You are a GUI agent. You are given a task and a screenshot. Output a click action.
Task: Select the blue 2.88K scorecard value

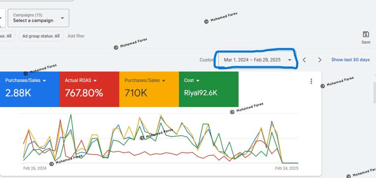coord(18,93)
